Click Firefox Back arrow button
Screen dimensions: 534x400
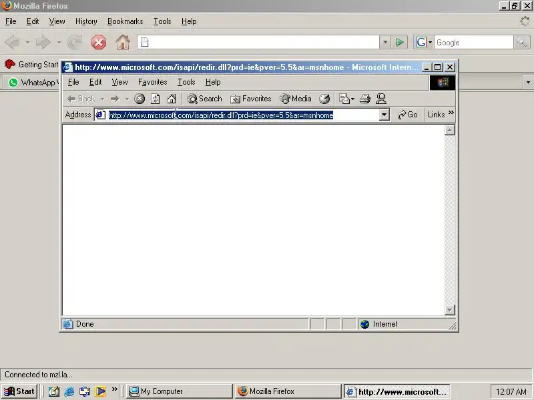13,43
